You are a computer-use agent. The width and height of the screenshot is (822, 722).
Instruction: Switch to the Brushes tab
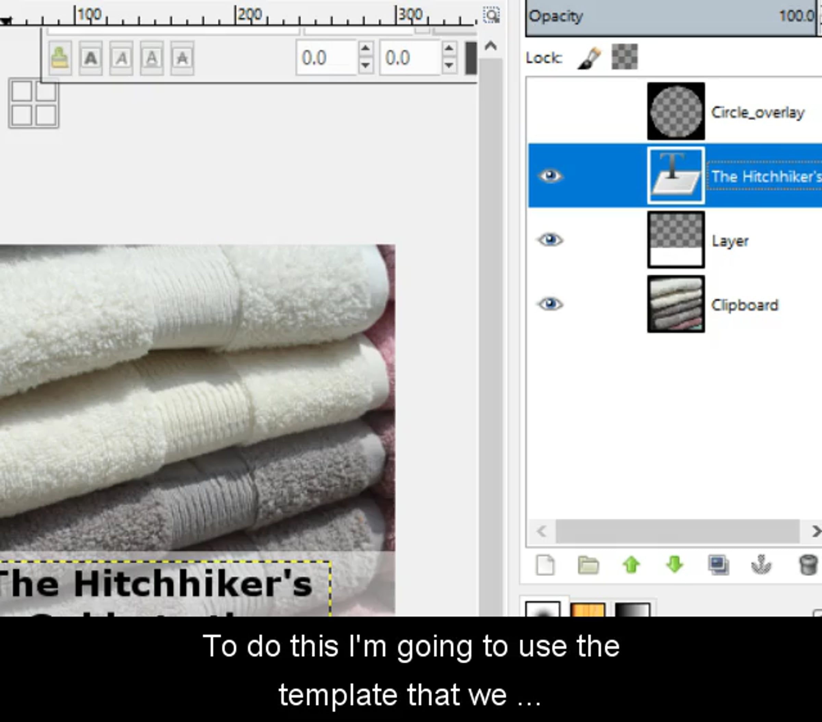coord(543,609)
